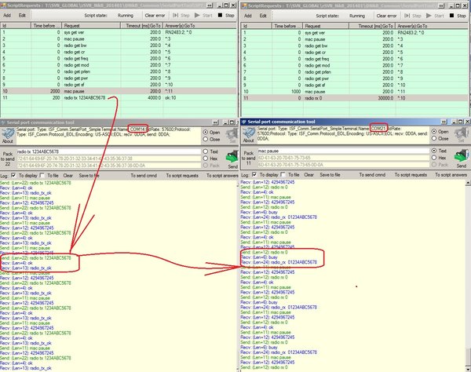The height and width of the screenshot is (372, 471).
Task: Click Clear in left serial log toolbar
Action: point(68,175)
